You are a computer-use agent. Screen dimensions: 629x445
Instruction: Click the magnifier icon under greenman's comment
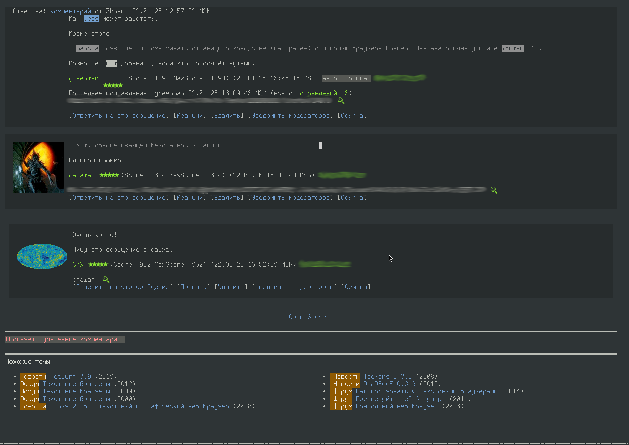tap(341, 101)
